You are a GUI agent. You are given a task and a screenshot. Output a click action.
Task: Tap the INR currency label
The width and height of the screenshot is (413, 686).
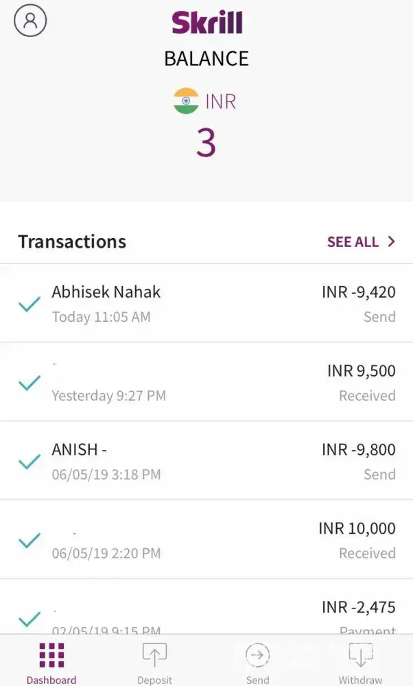(221, 102)
